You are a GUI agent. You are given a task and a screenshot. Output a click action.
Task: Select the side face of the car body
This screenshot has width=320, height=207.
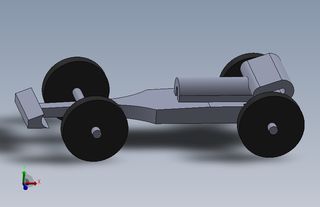point(196,116)
